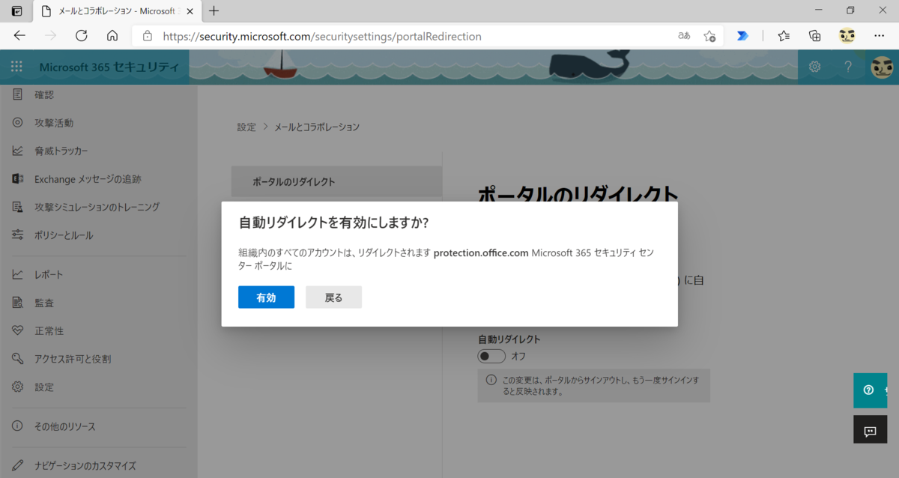Click the ポリシーとルール sidebar icon
This screenshot has width=899, height=478.
(x=17, y=235)
